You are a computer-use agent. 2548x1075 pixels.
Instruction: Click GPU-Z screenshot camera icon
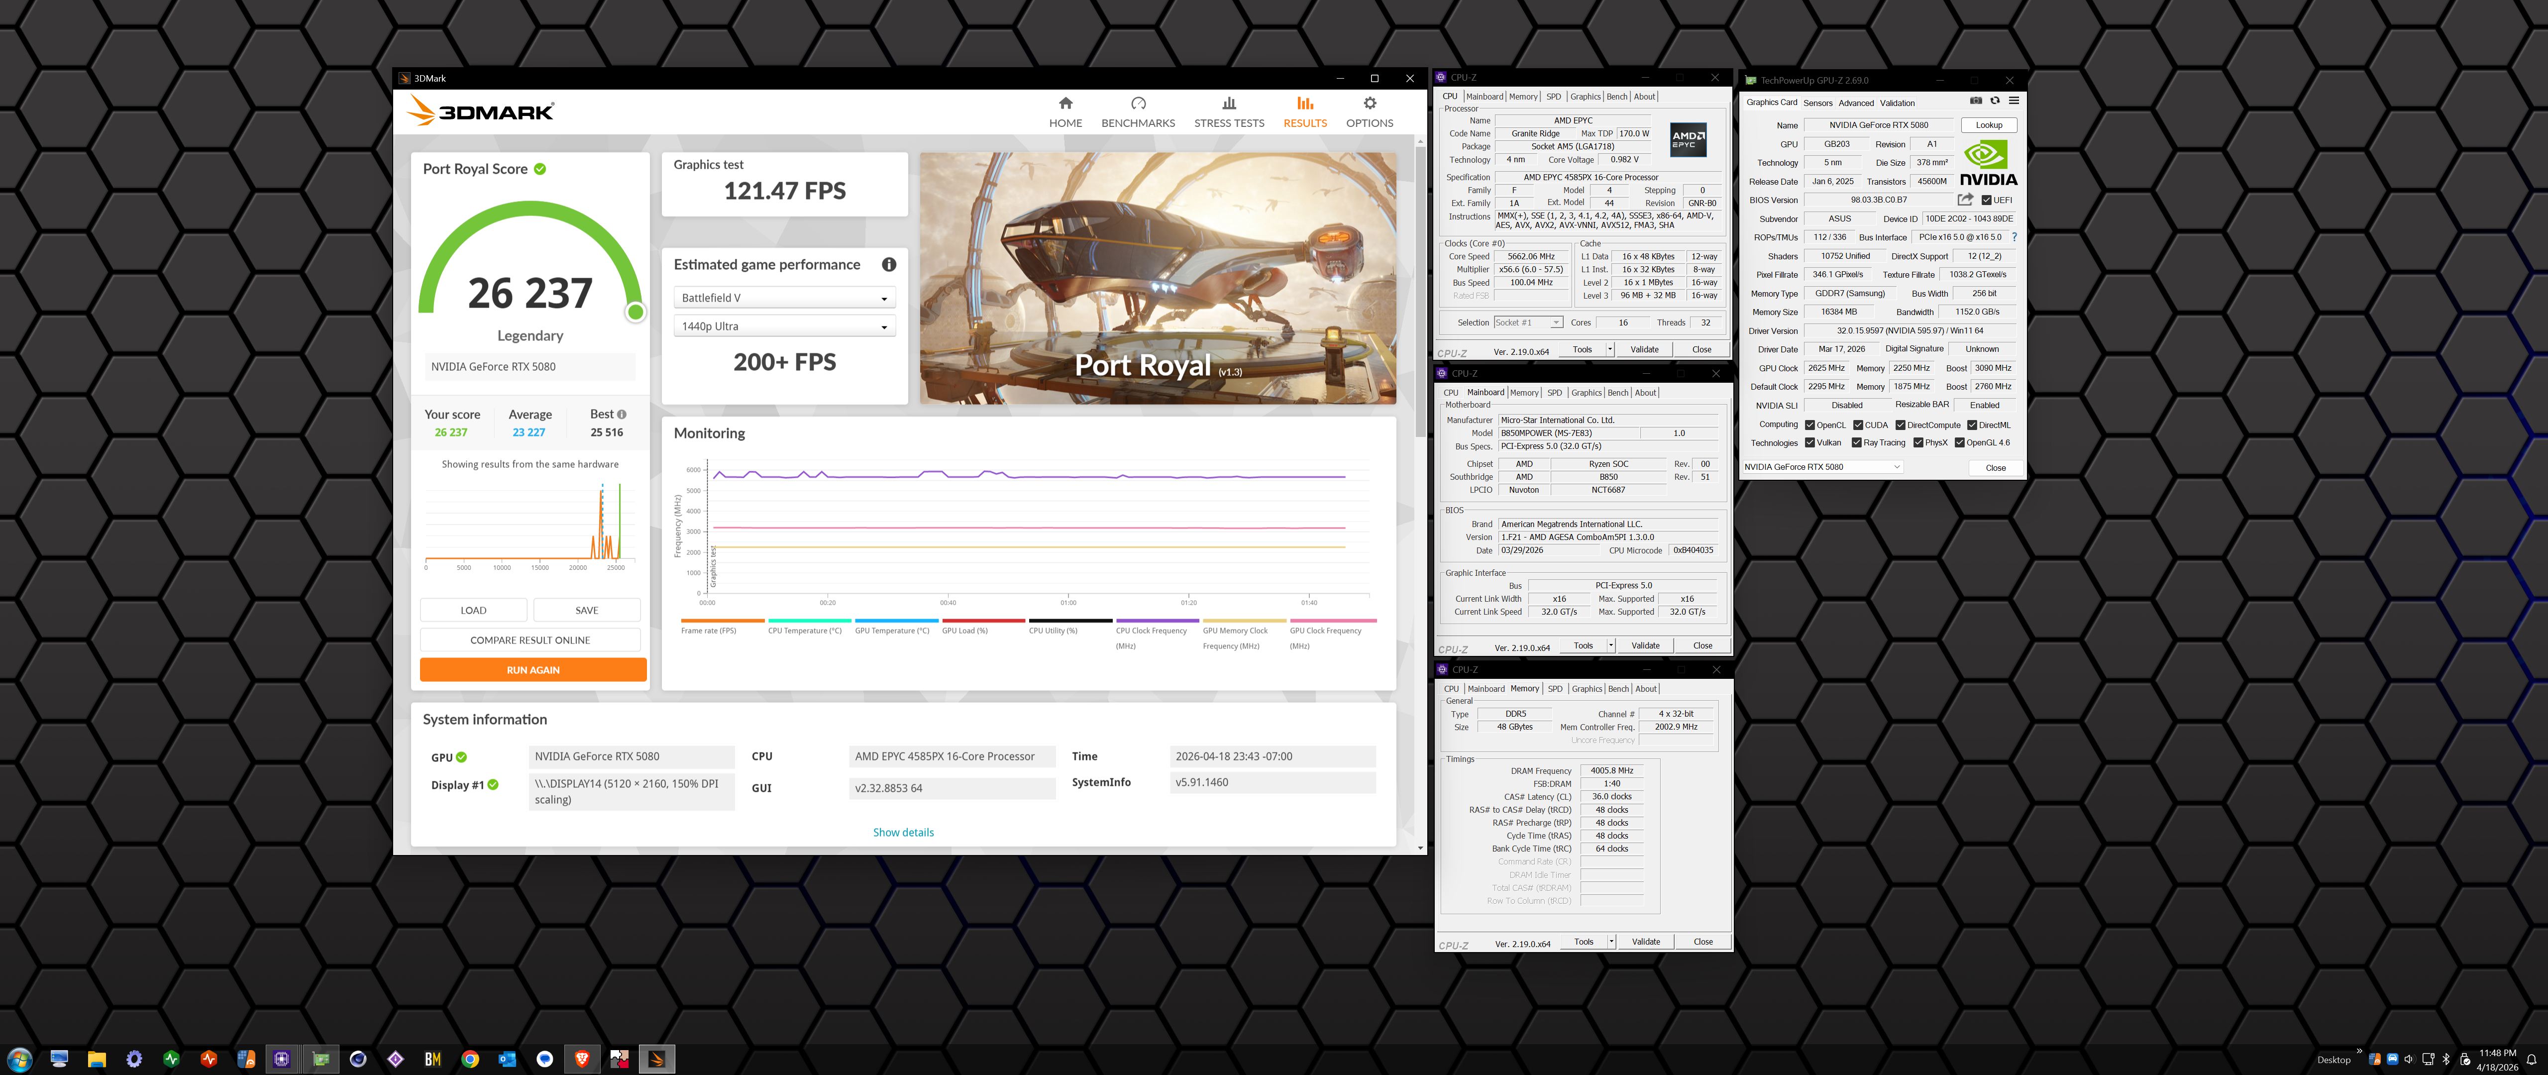coord(1975,101)
